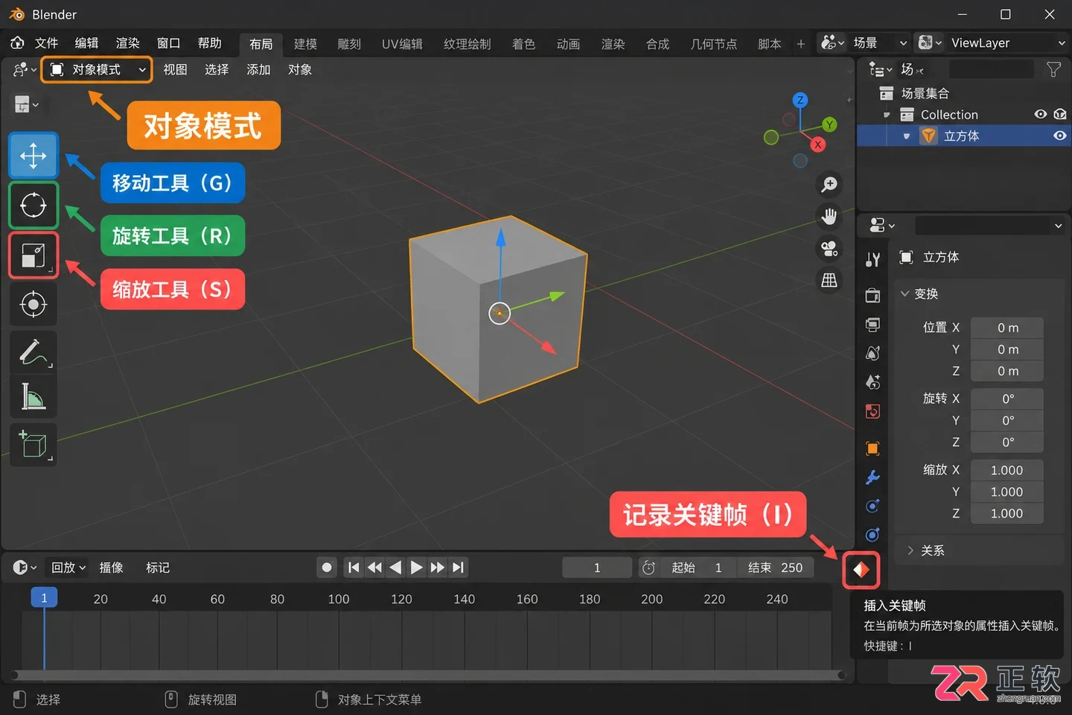The height and width of the screenshot is (715, 1072).
Task: Open the 编辑 menu
Action: pyautogui.click(x=86, y=43)
